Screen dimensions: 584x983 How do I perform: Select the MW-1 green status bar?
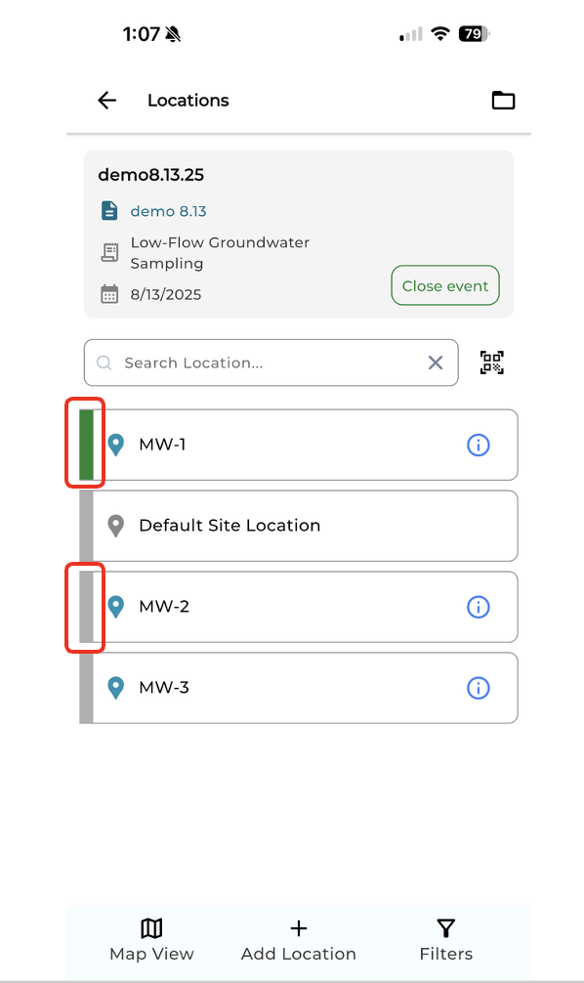pyautogui.click(x=87, y=446)
